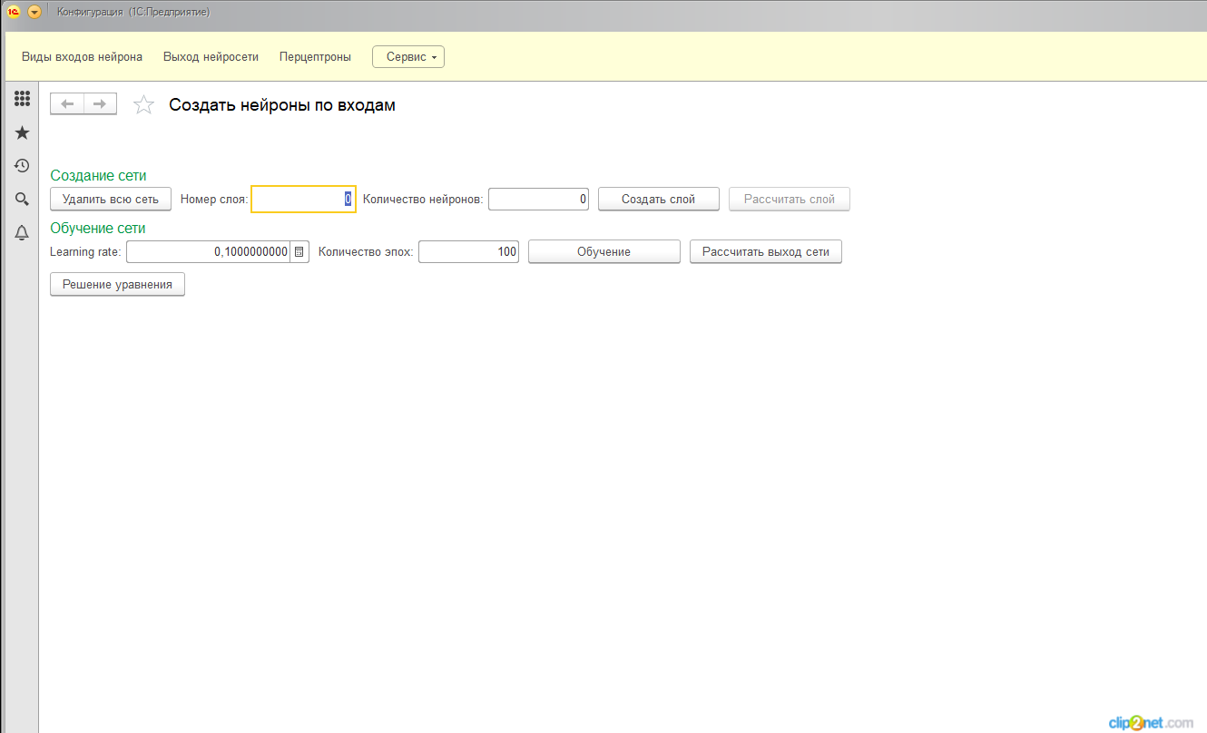Click the Обучение сети group heading

98,228
